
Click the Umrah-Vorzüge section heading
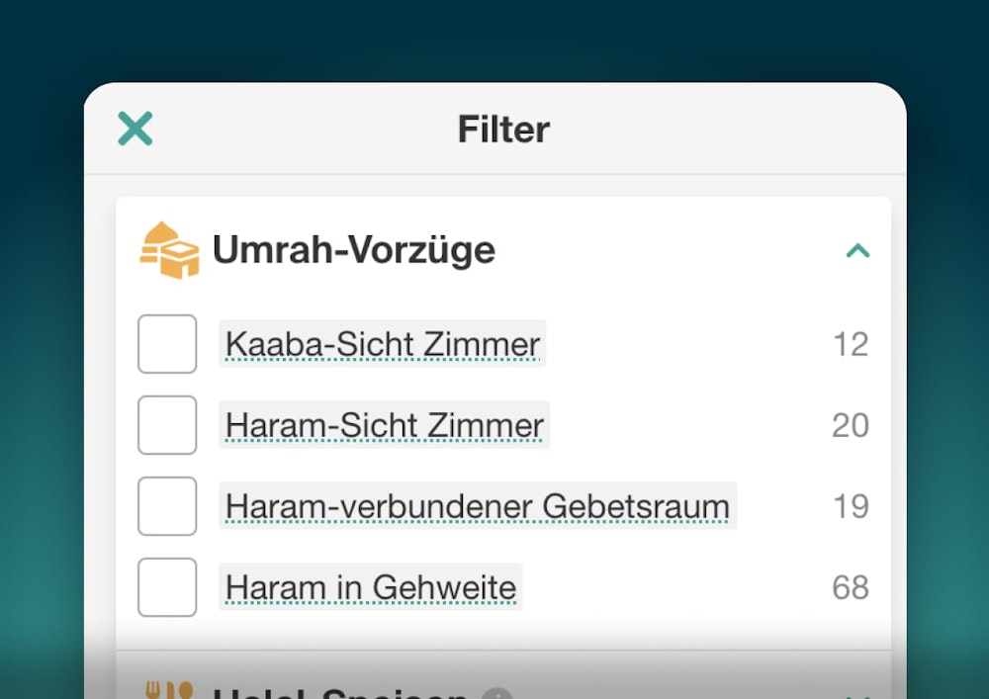354,250
